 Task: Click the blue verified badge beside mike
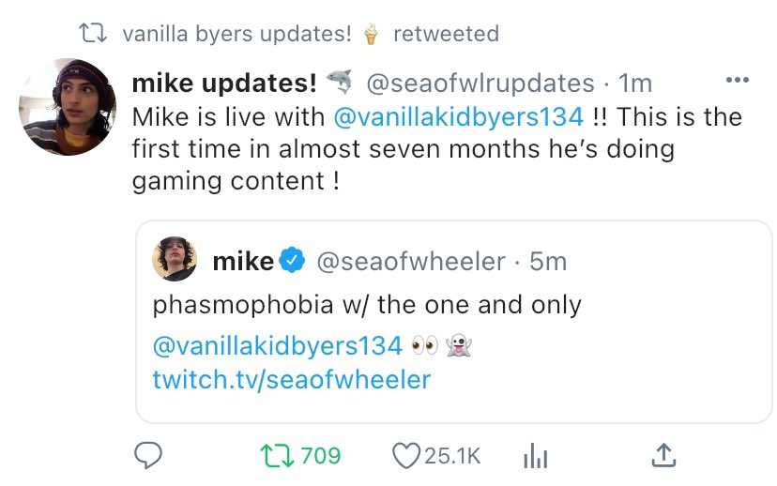(294, 262)
